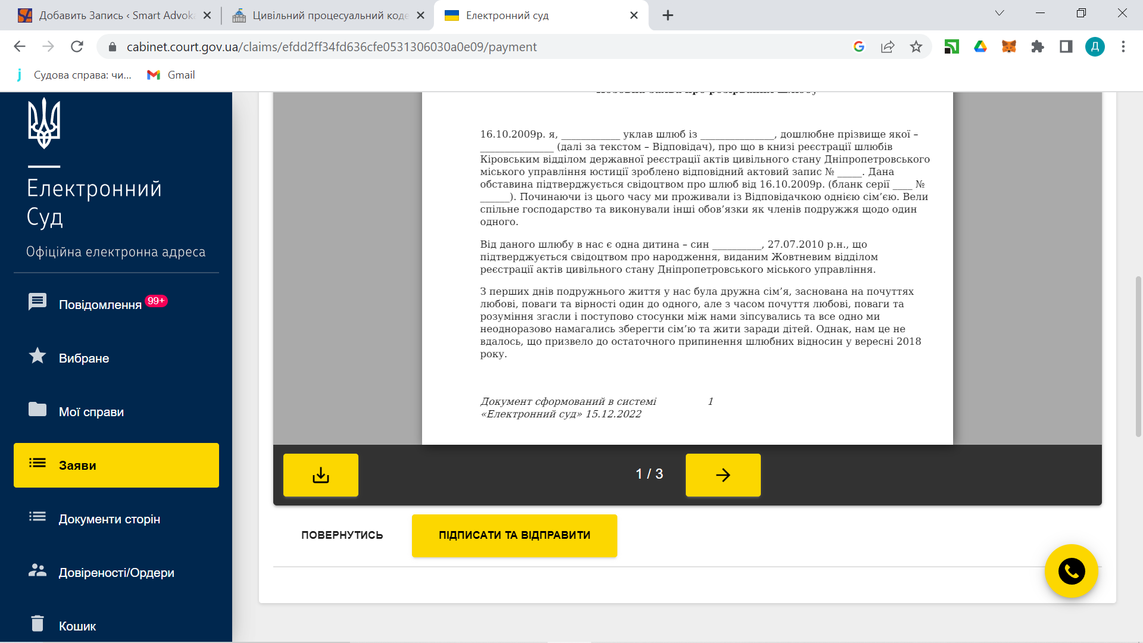Download the document with the download icon

tap(320, 475)
